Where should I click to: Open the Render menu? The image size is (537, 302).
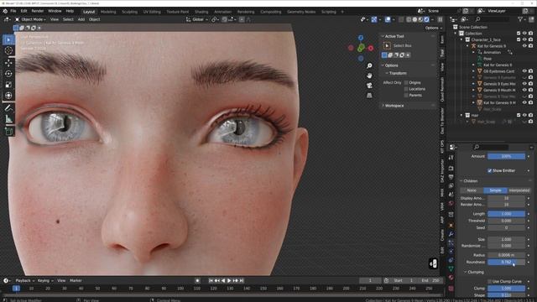tap(37, 11)
